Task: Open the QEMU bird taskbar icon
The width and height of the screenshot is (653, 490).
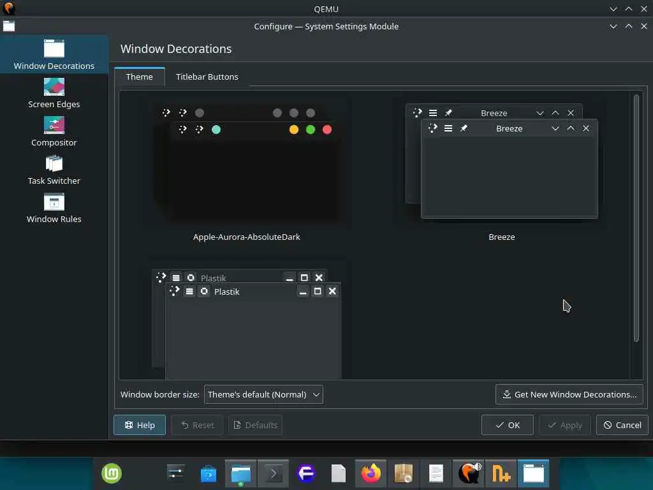Action: pos(469,473)
